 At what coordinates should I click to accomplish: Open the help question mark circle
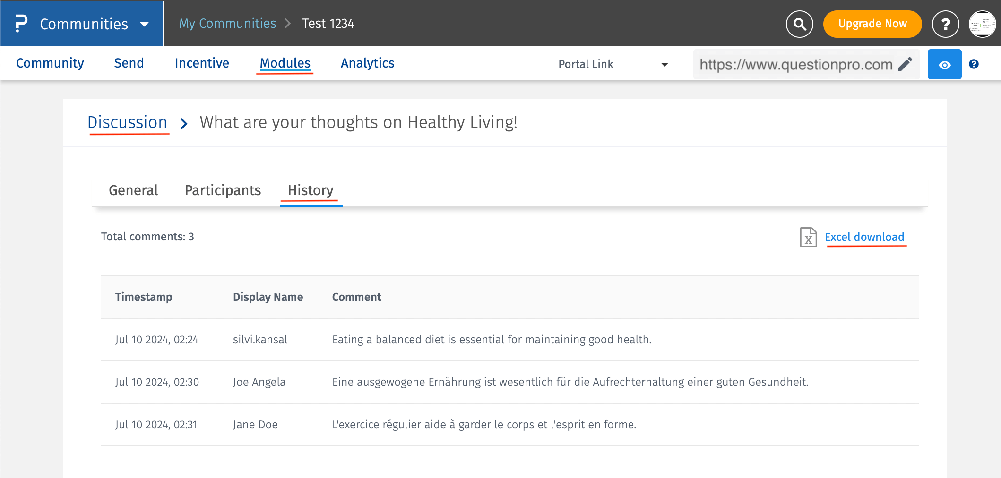pyautogui.click(x=945, y=24)
